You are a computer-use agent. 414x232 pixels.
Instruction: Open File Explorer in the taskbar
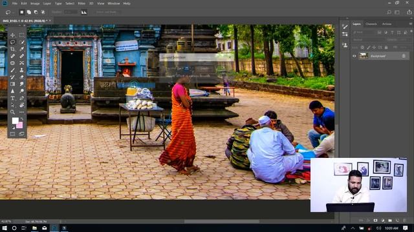pos(34,228)
